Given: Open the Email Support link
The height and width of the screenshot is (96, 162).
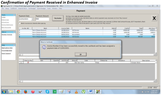Looking at the screenshot, I should [x=6, y=53].
